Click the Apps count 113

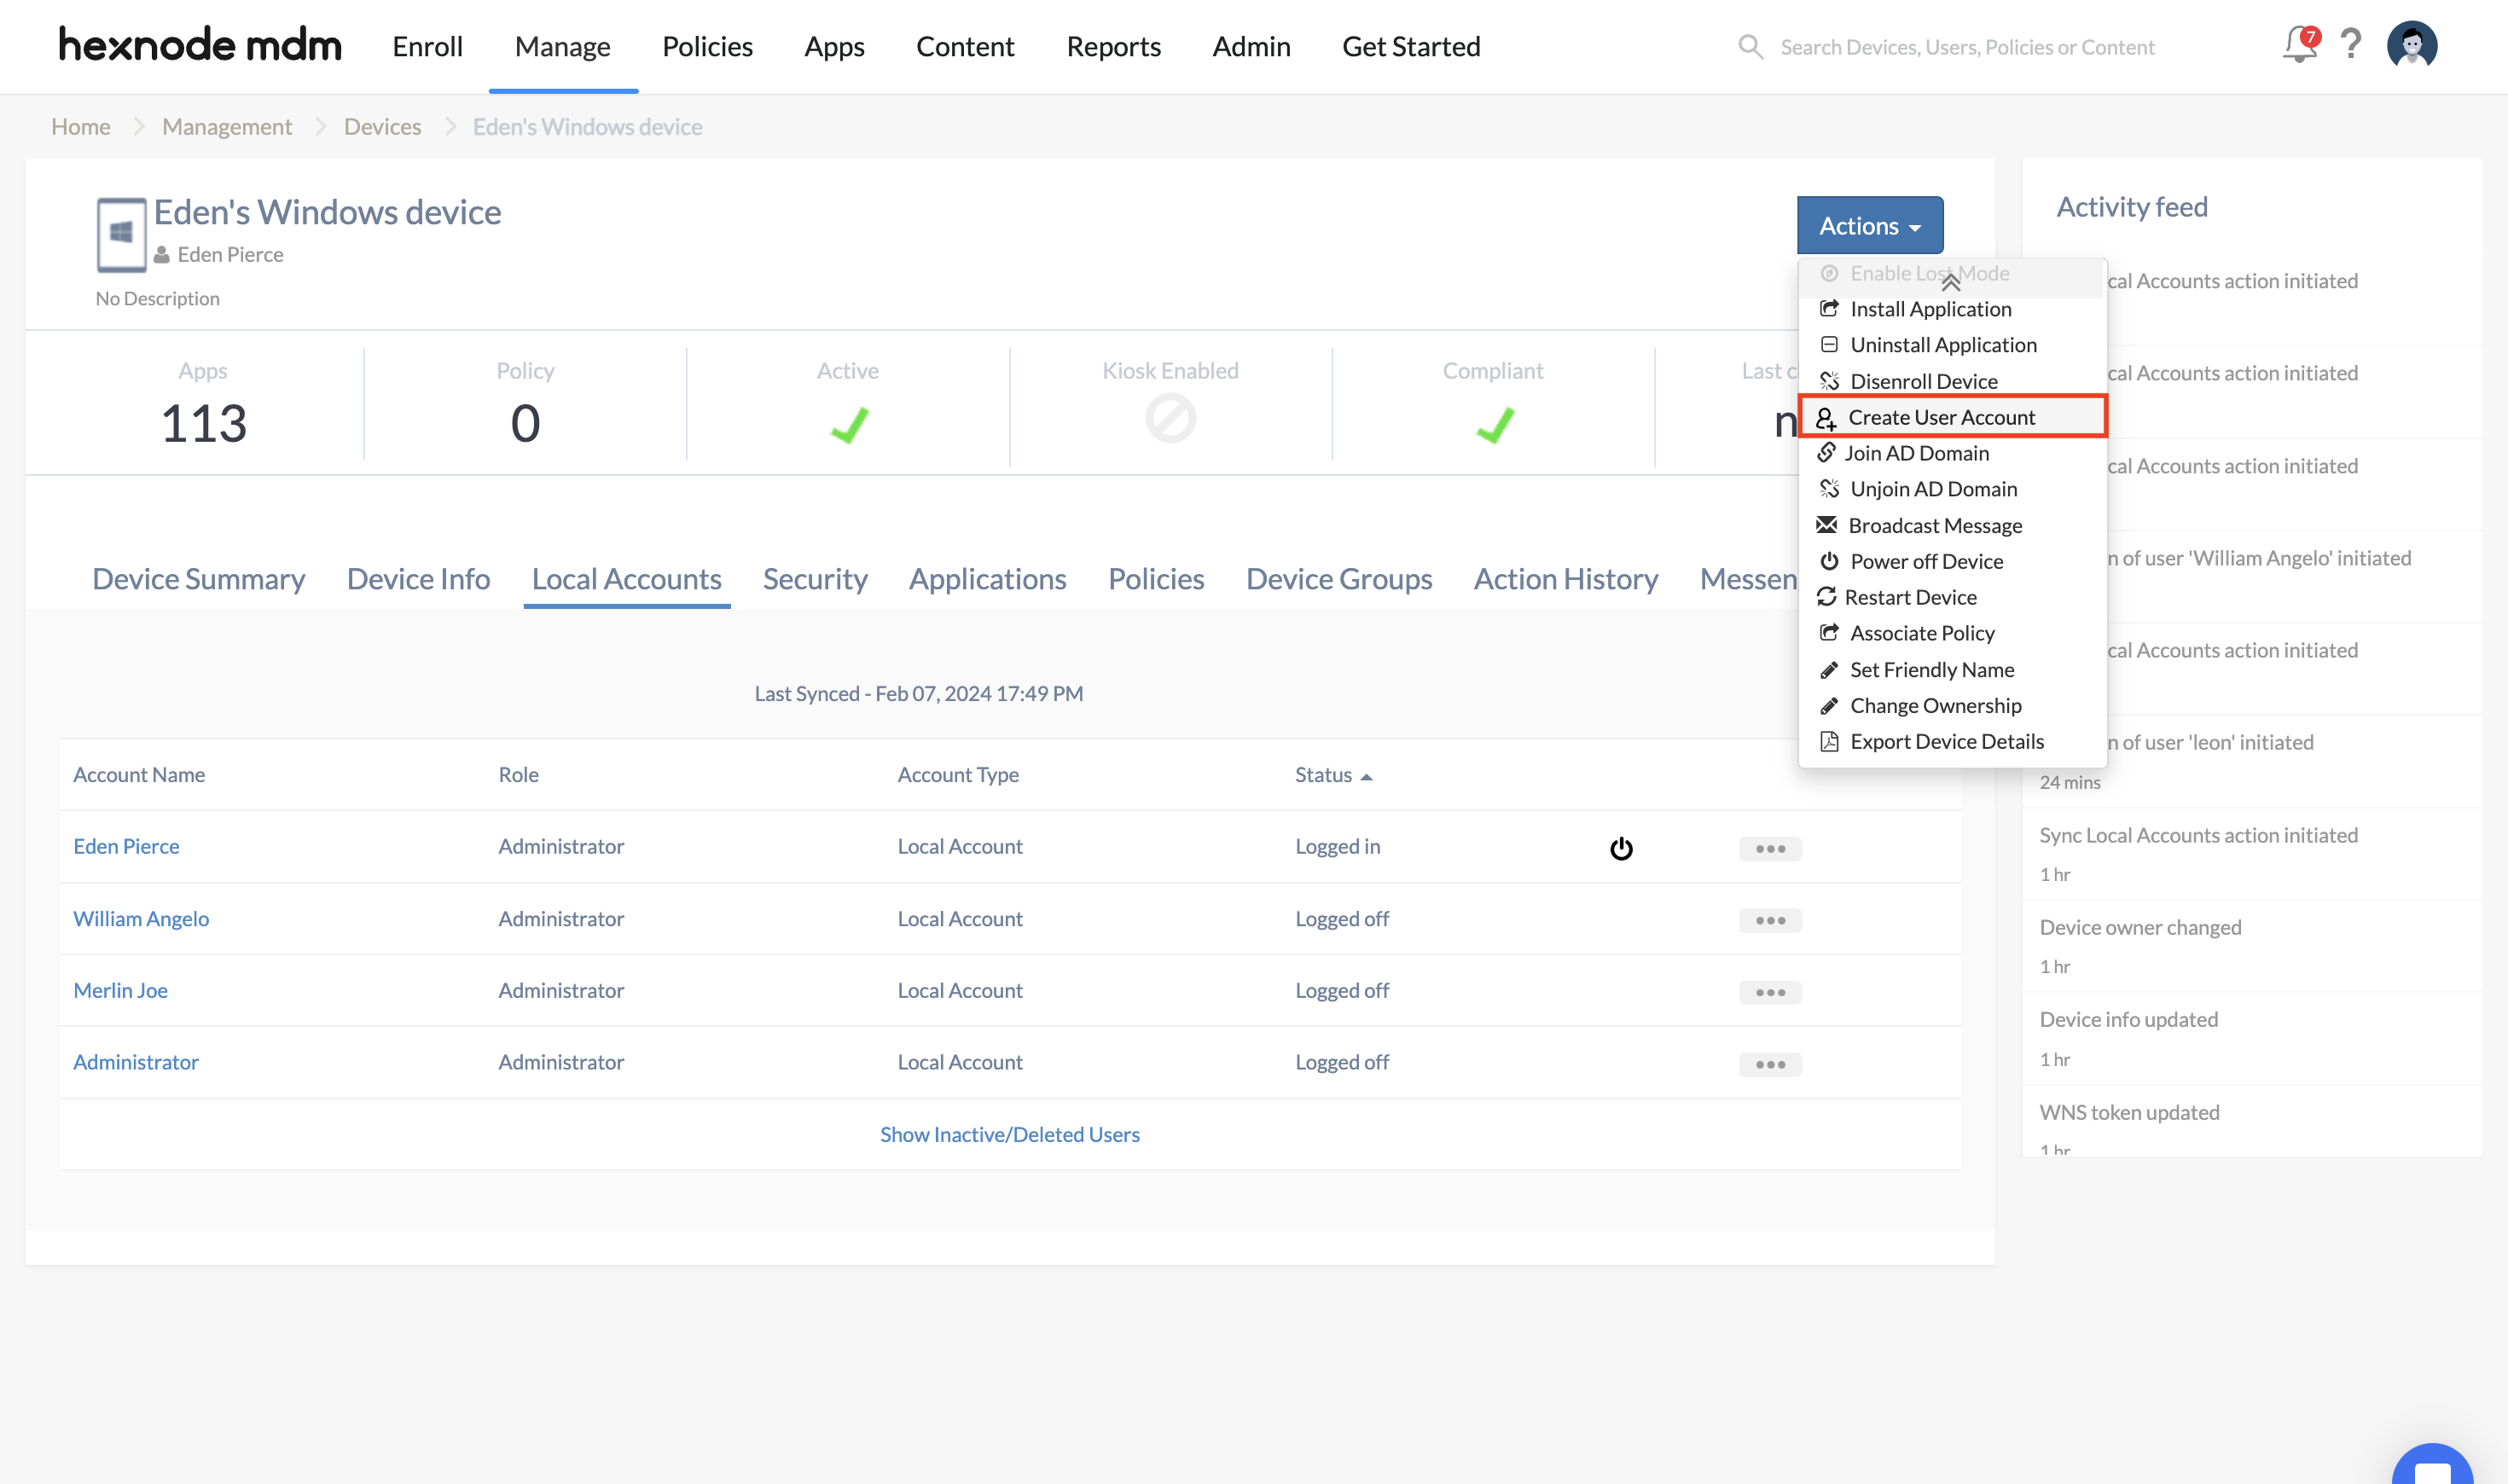(x=203, y=423)
